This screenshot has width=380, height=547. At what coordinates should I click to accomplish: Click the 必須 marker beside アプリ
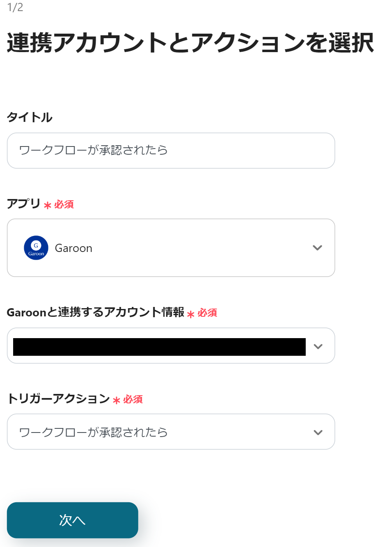(64, 204)
